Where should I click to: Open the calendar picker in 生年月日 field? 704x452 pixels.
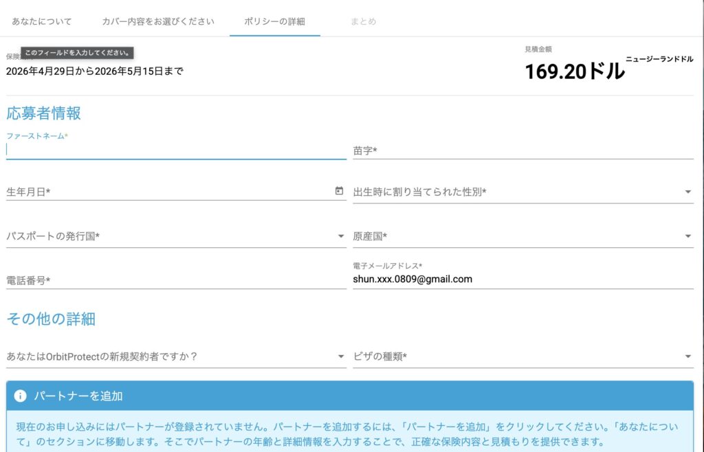[x=339, y=191]
